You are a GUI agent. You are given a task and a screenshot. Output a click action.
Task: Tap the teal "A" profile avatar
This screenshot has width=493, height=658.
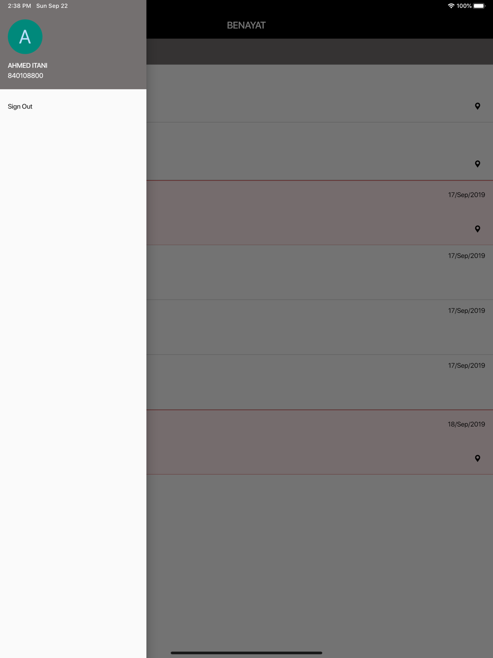25,37
